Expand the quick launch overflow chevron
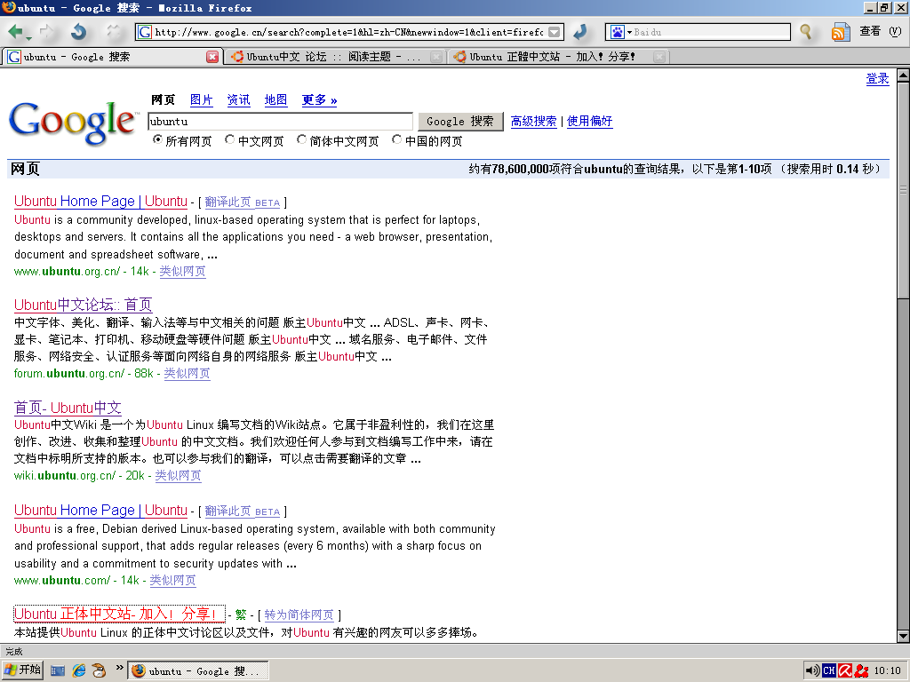The height and width of the screenshot is (682, 910). click(x=119, y=668)
